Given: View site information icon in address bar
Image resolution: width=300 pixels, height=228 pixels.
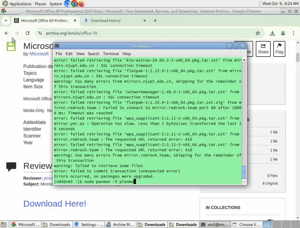Looking at the screenshot, I should [40, 33].
